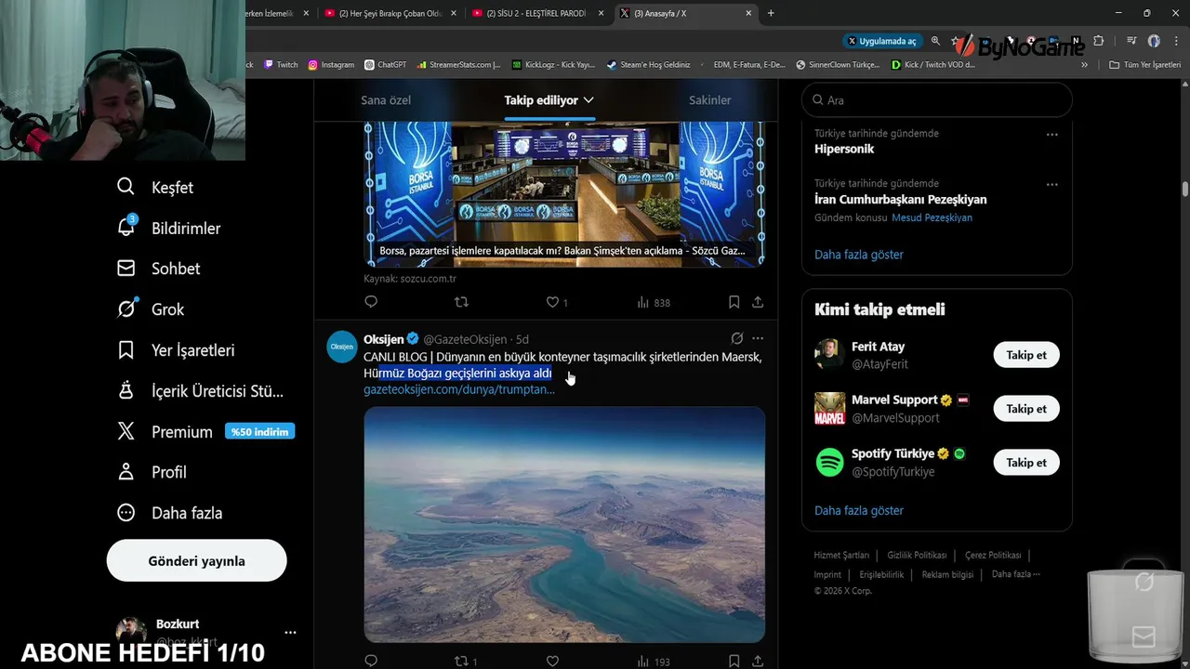This screenshot has width=1190, height=669.
Task: Click the Ara search field
Action: click(937, 100)
